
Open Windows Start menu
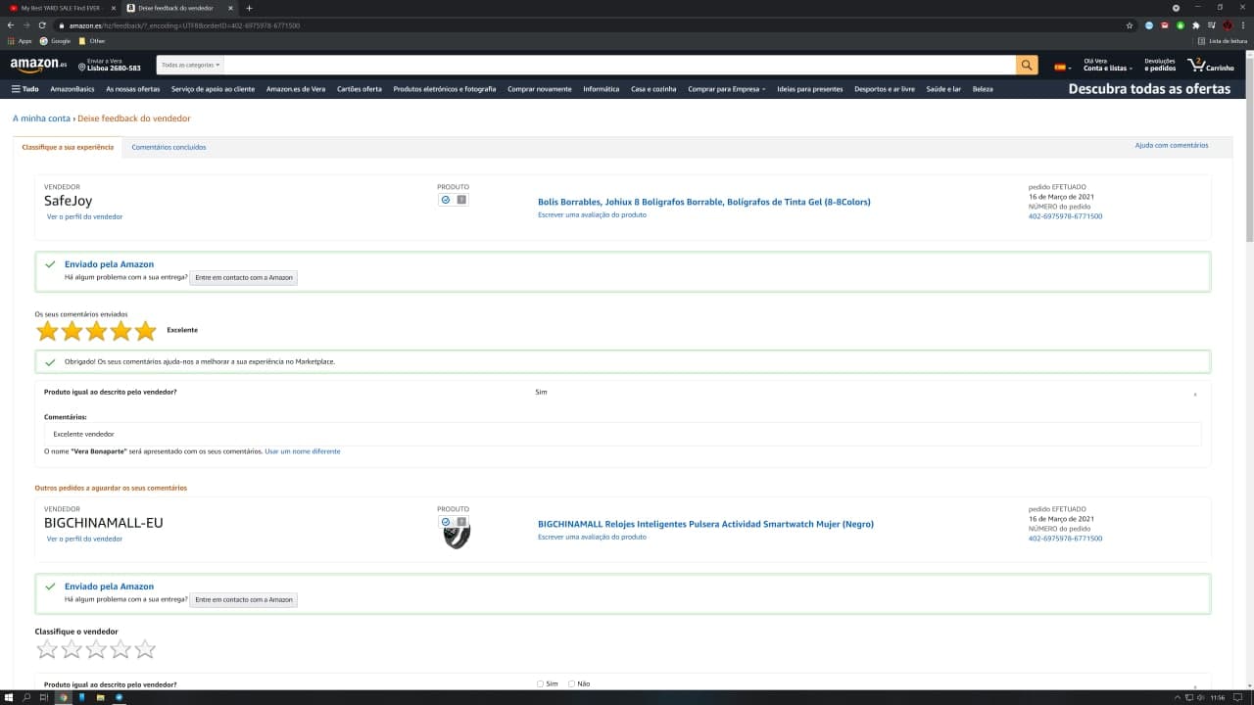tap(9, 697)
